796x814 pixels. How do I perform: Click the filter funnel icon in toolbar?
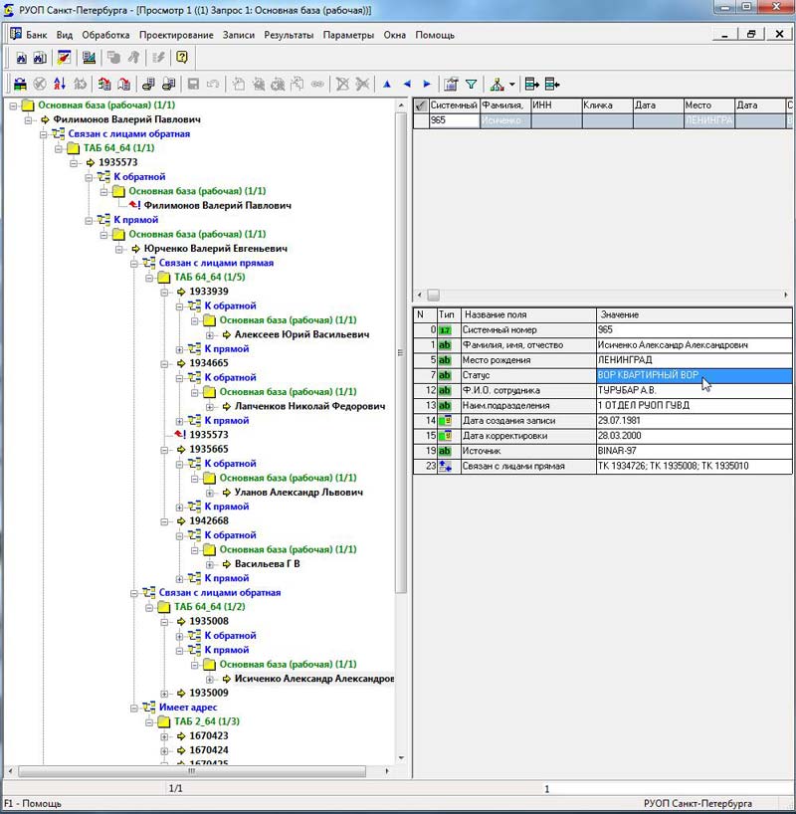tap(471, 85)
